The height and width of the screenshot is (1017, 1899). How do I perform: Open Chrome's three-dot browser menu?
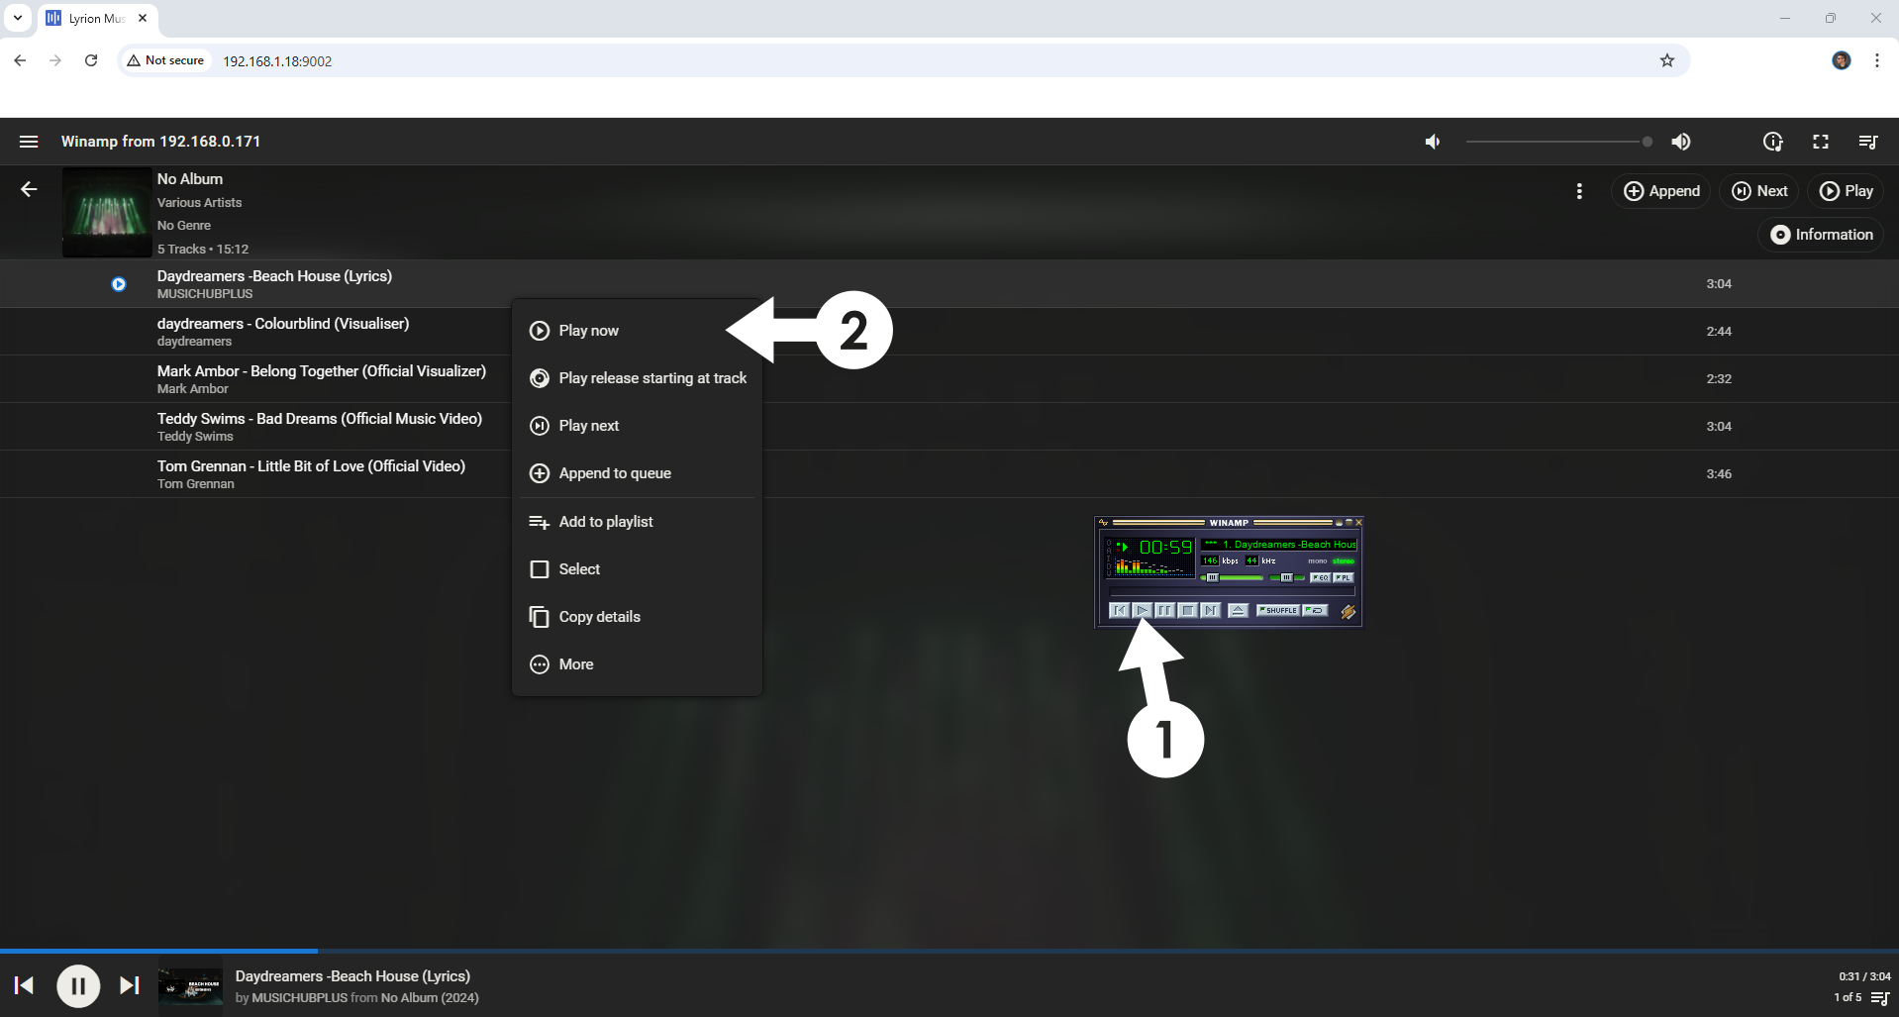1876,60
